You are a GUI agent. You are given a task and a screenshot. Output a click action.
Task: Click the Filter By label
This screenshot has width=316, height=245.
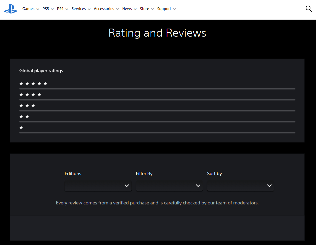click(144, 173)
